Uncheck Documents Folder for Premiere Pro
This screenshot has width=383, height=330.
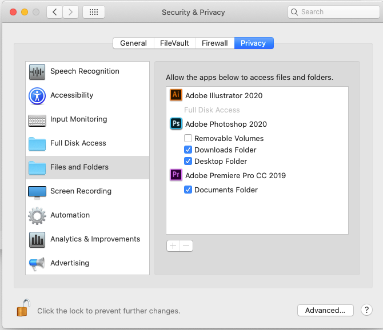188,190
